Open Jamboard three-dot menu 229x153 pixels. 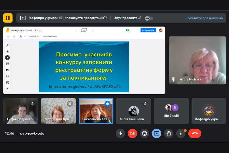137,30
